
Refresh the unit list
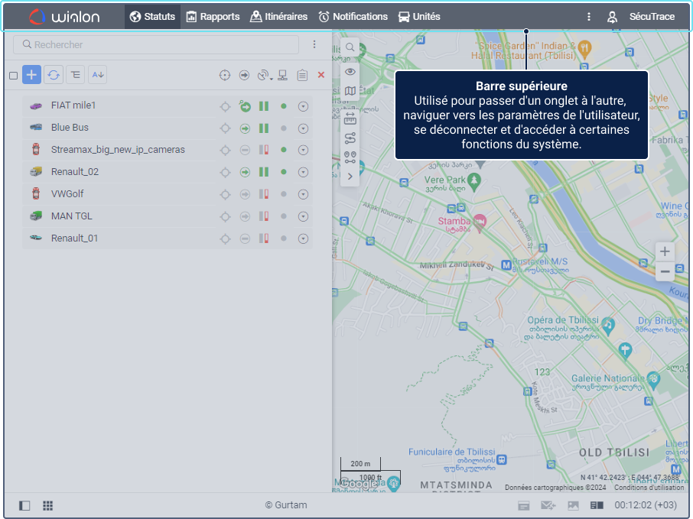[53, 74]
